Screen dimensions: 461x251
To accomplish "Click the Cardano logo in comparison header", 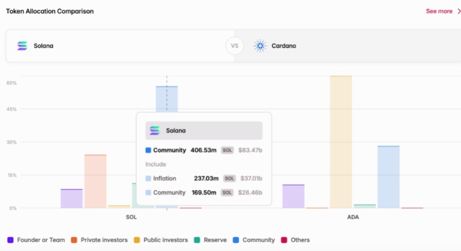I will (260, 46).
